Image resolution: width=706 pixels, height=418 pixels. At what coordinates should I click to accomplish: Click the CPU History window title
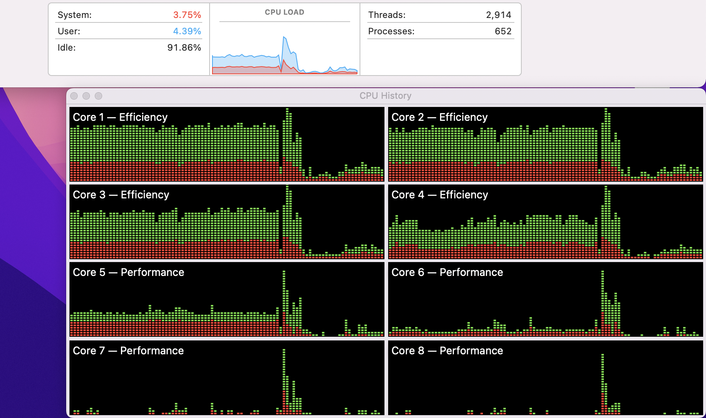[385, 96]
